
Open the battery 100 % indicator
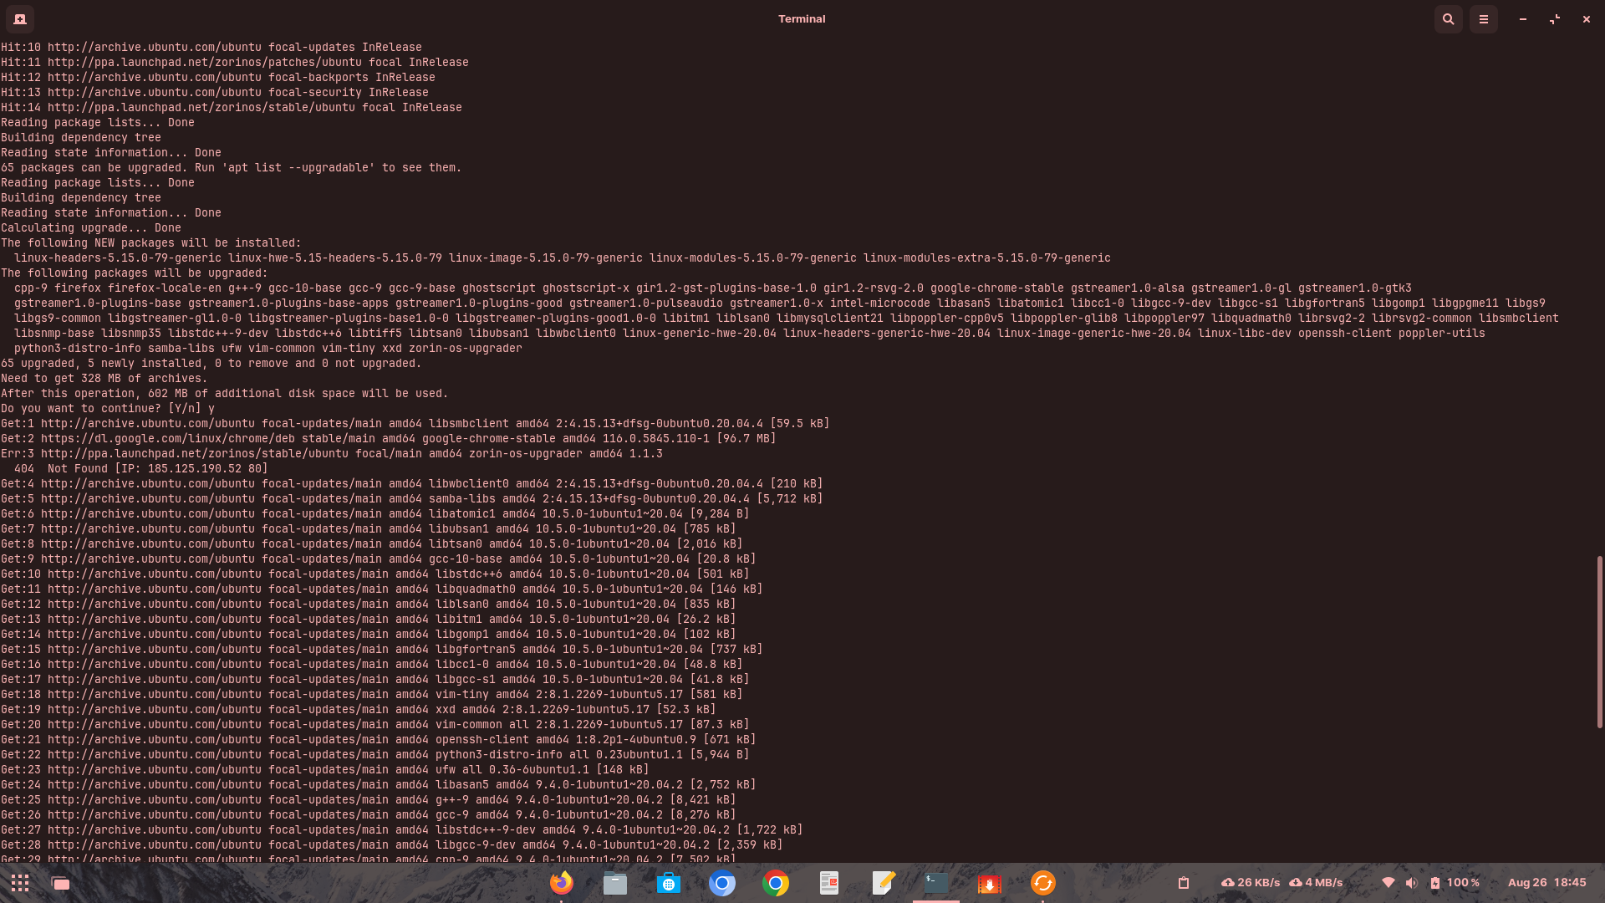[x=1455, y=883]
